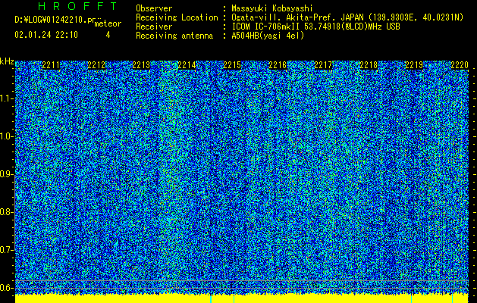Click the 1.1 kHz axis label
This screenshot has height=303, width=477.
click(6, 98)
